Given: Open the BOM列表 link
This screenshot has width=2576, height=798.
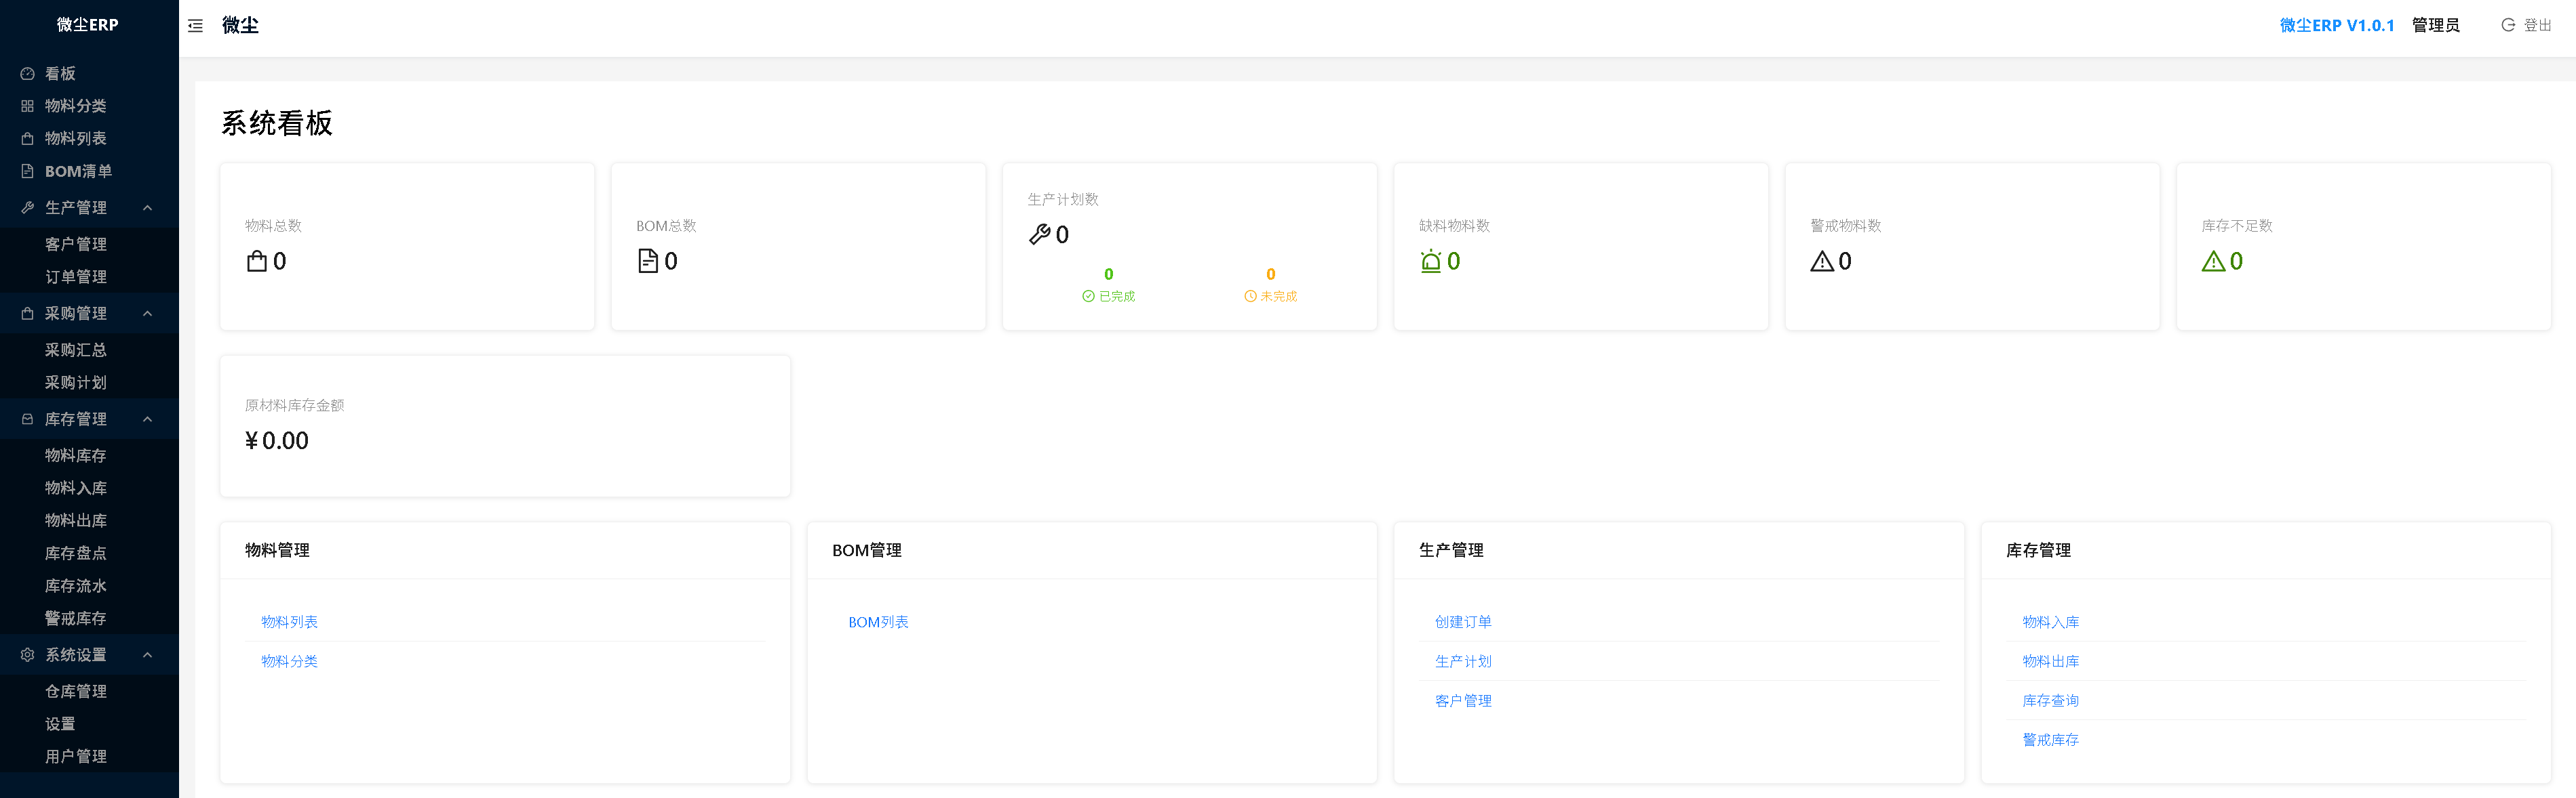Looking at the screenshot, I should (x=878, y=623).
